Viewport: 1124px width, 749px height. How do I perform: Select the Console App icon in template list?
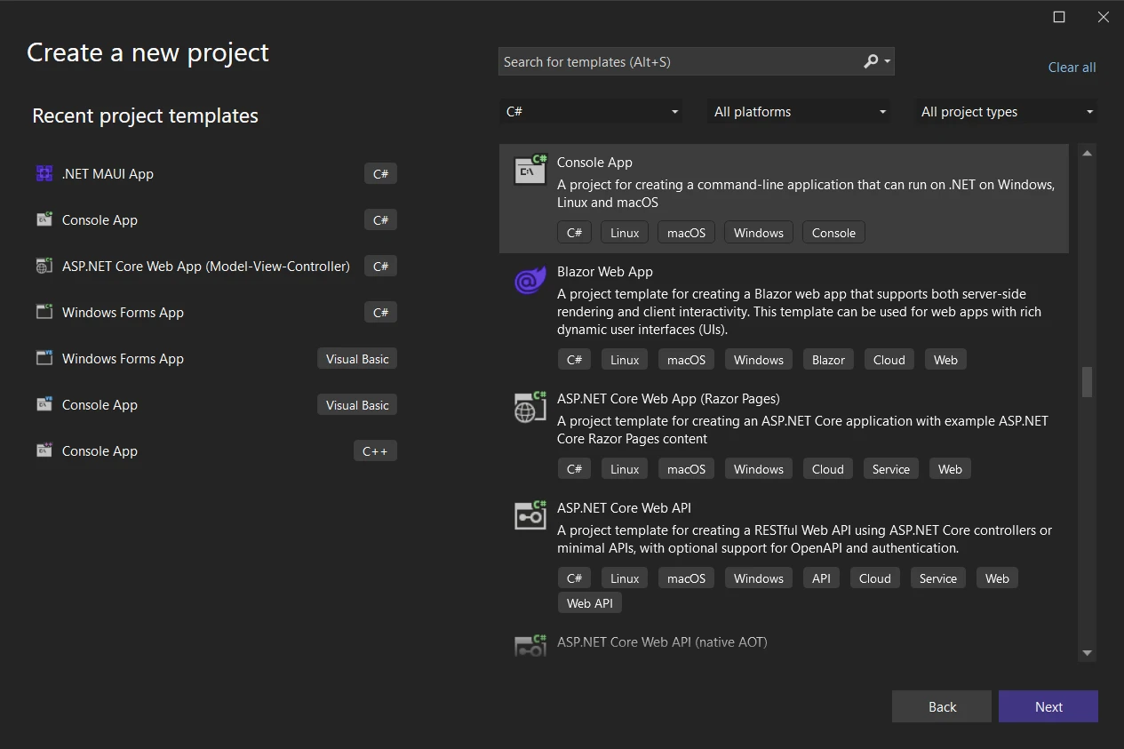[530, 170]
